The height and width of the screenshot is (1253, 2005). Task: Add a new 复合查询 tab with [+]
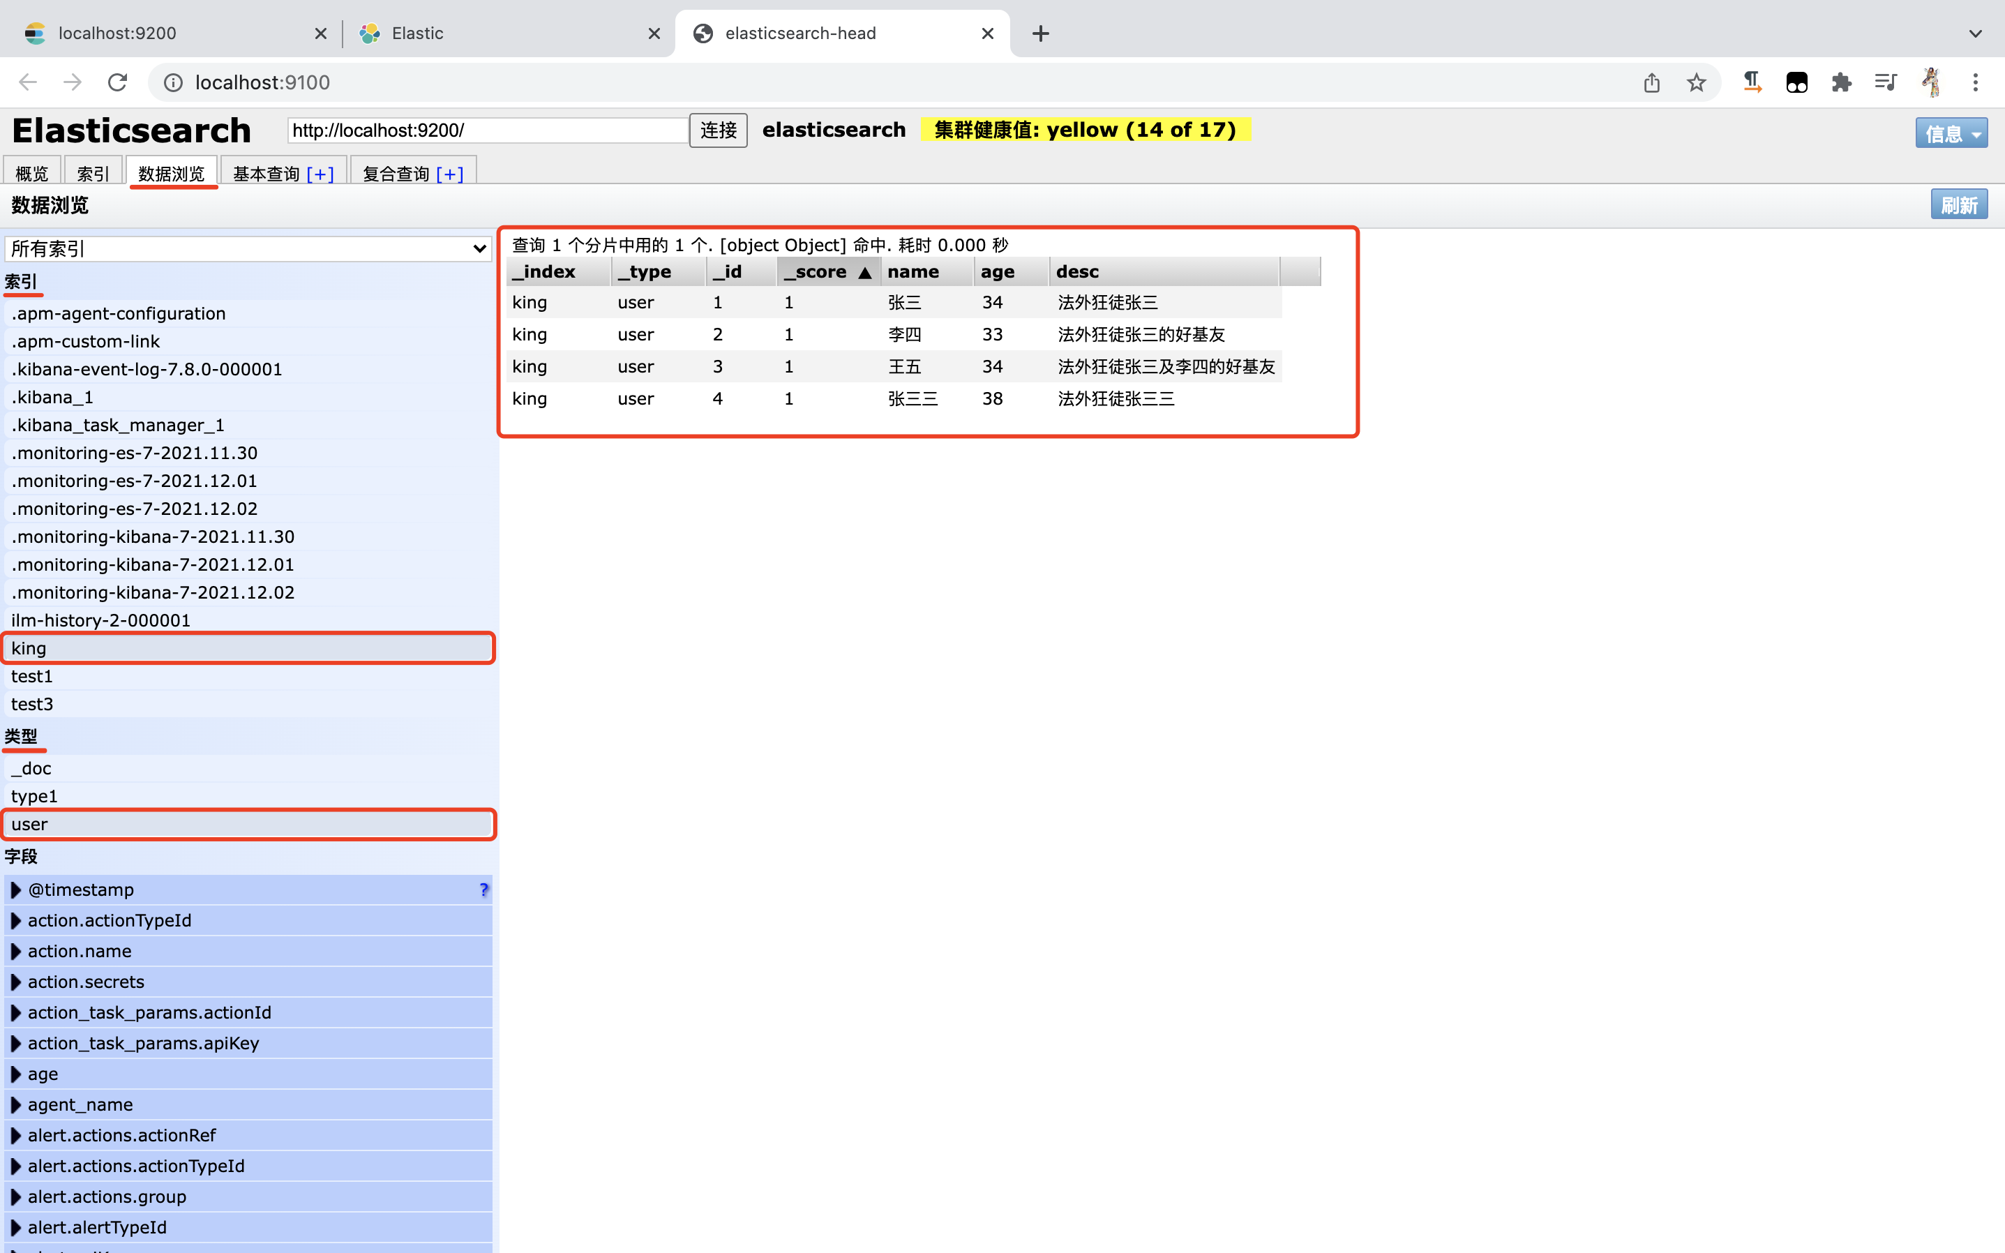click(450, 173)
